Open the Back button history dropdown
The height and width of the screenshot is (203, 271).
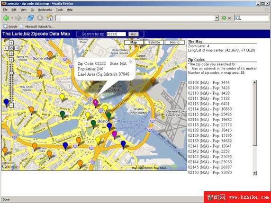pos(12,18)
